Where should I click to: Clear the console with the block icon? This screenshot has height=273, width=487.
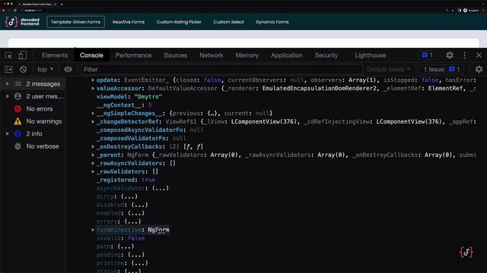coord(23,69)
